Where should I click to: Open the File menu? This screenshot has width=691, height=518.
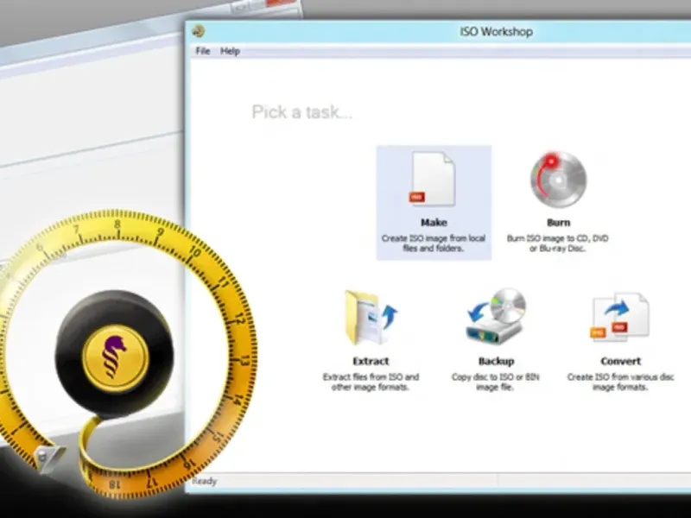point(203,51)
